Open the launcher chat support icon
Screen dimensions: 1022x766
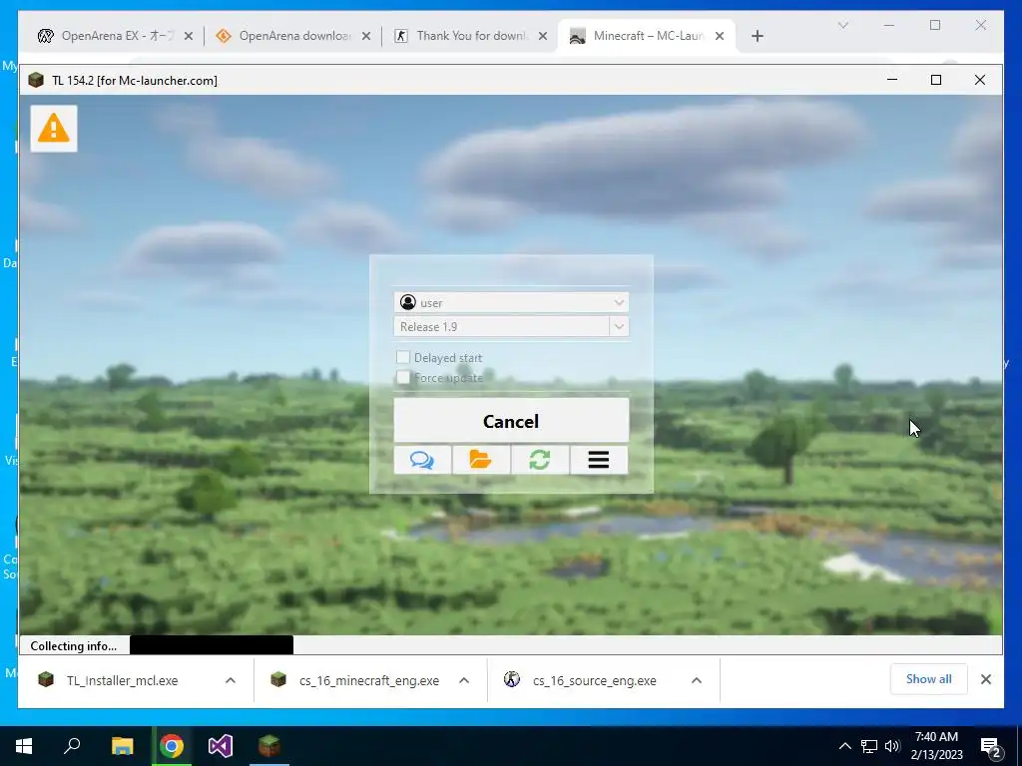click(422, 460)
